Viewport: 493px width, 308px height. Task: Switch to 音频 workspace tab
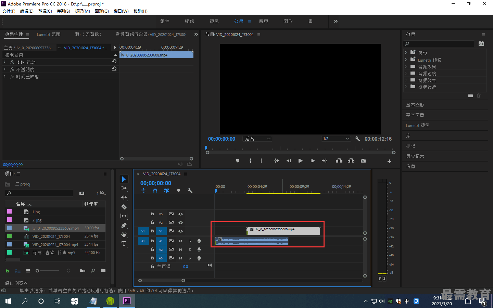pyautogui.click(x=263, y=21)
